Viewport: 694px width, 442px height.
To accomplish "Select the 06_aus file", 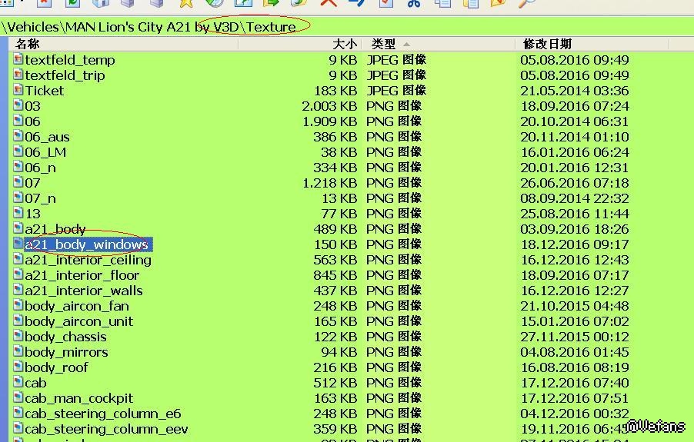I will coord(47,137).
